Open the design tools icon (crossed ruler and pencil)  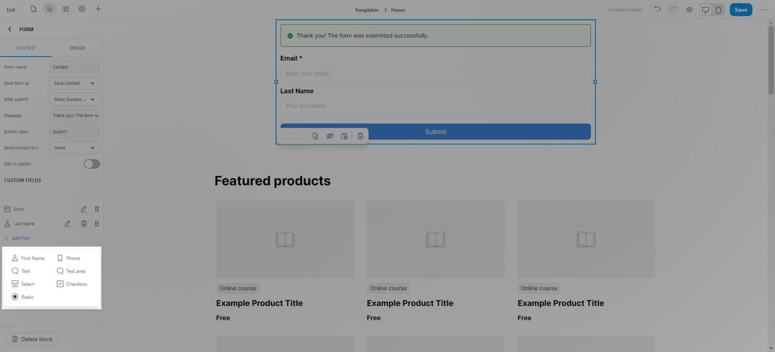pyautogui.click(x=66, y=9)
